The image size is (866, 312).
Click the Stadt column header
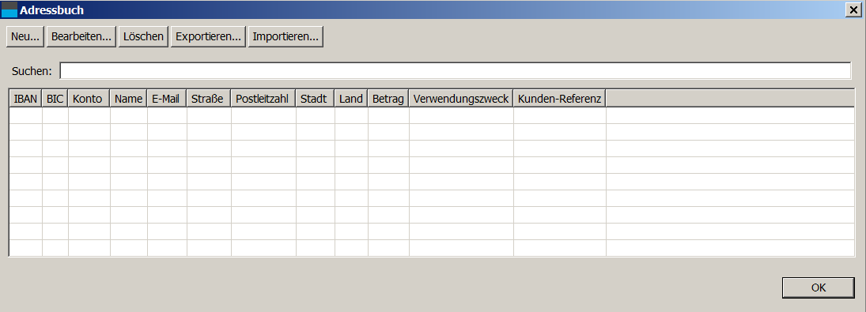316,99
